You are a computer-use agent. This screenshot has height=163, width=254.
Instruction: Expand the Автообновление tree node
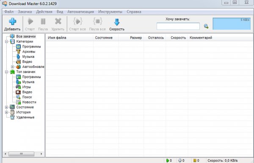pyautogui.click(x=12, y=67)
